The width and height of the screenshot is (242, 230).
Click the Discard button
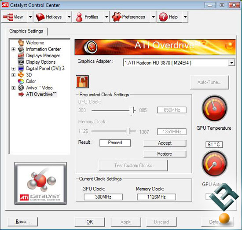pyautogui.click(x=161, y=222)
